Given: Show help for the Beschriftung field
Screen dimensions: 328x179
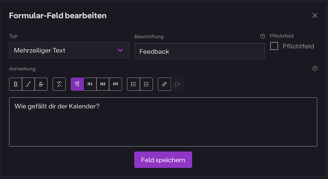Looking at the screenshot, I should coord(263,36).
